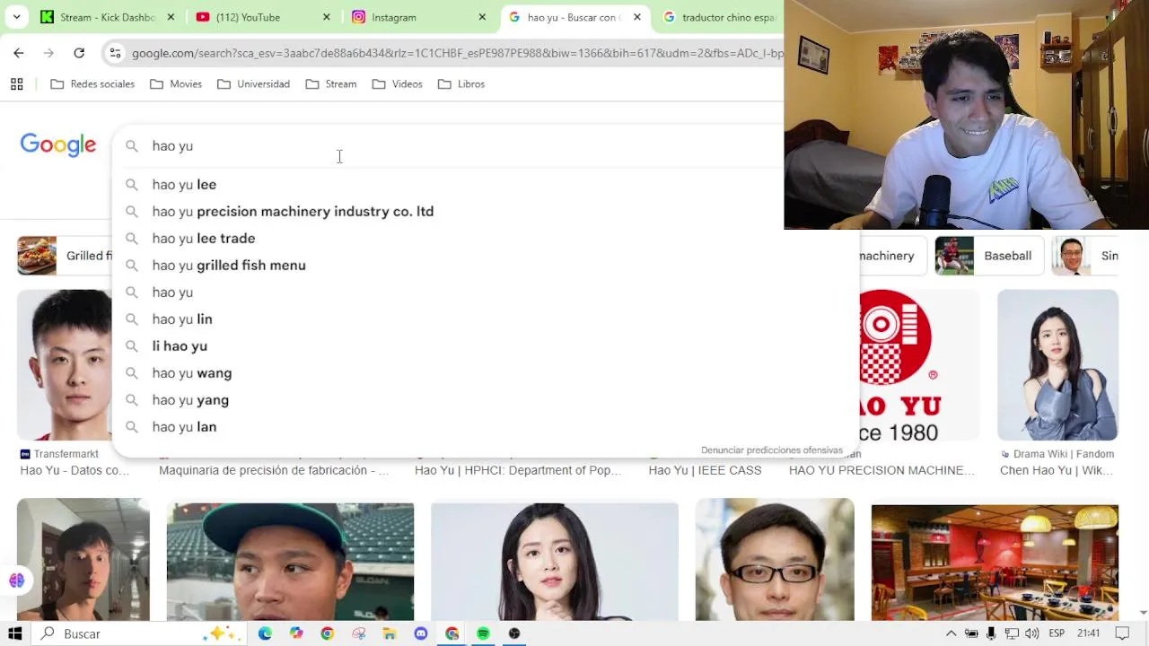
Task: Click the HAO YU PRECISION MACHINE caption
Action: 881,470
